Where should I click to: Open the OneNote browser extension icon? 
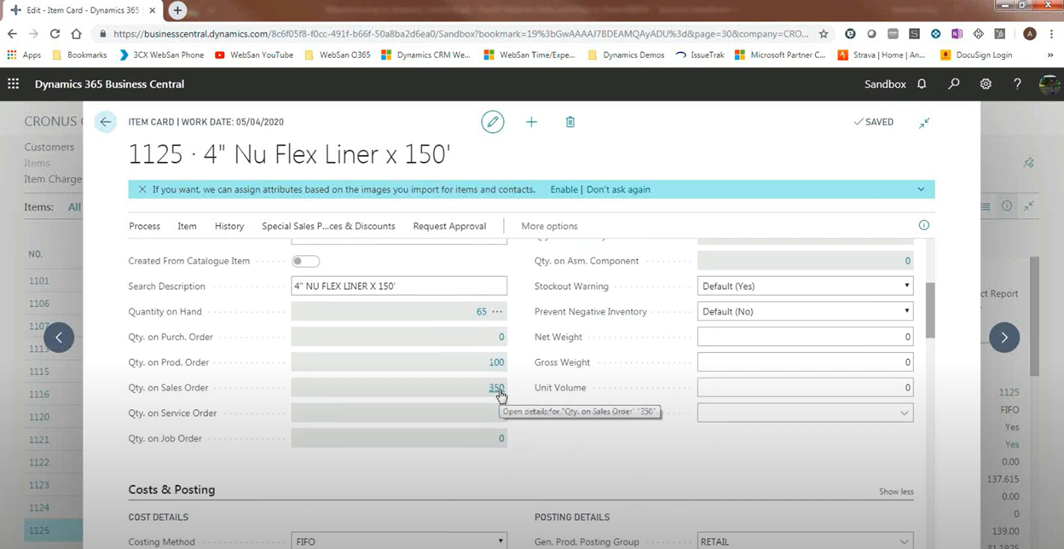click(957, 34)
